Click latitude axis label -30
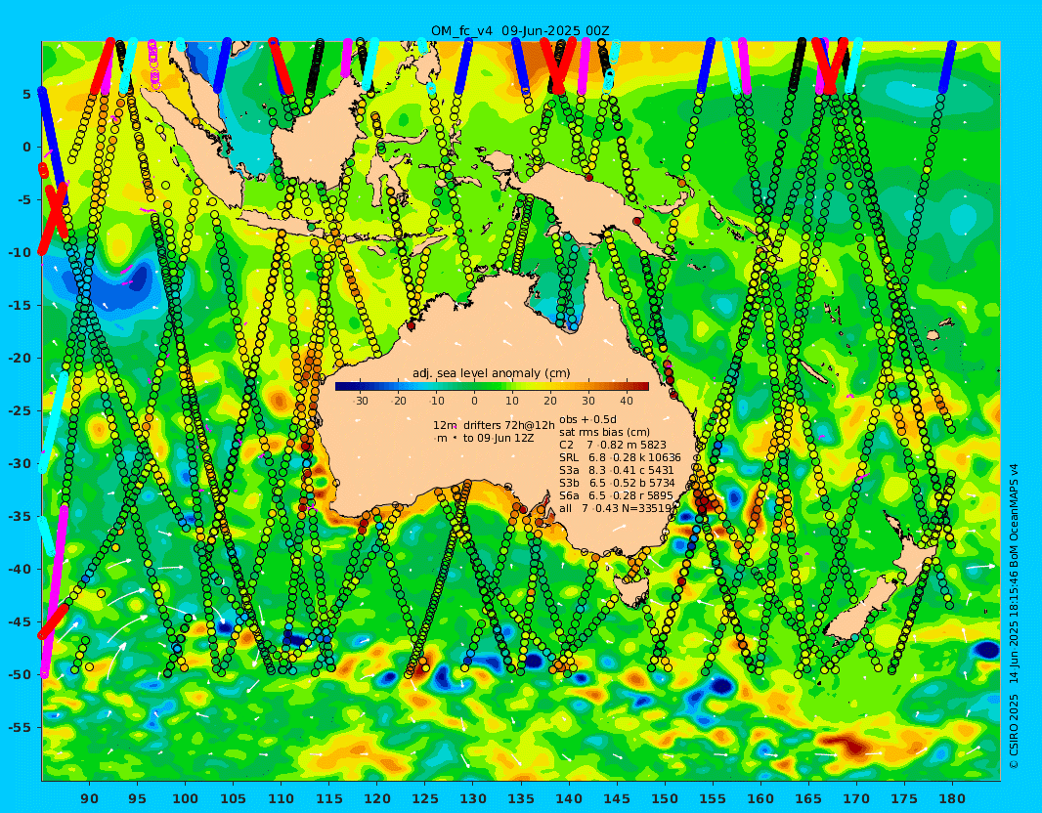 coord(20,463)
